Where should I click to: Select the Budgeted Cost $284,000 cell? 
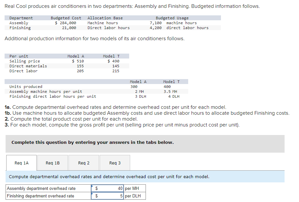pos(66,23)
